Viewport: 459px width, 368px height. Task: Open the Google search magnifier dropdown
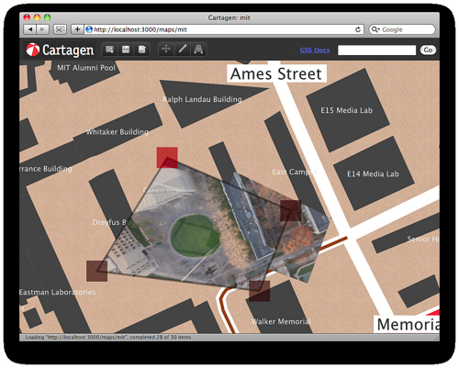tap(375, 29)
